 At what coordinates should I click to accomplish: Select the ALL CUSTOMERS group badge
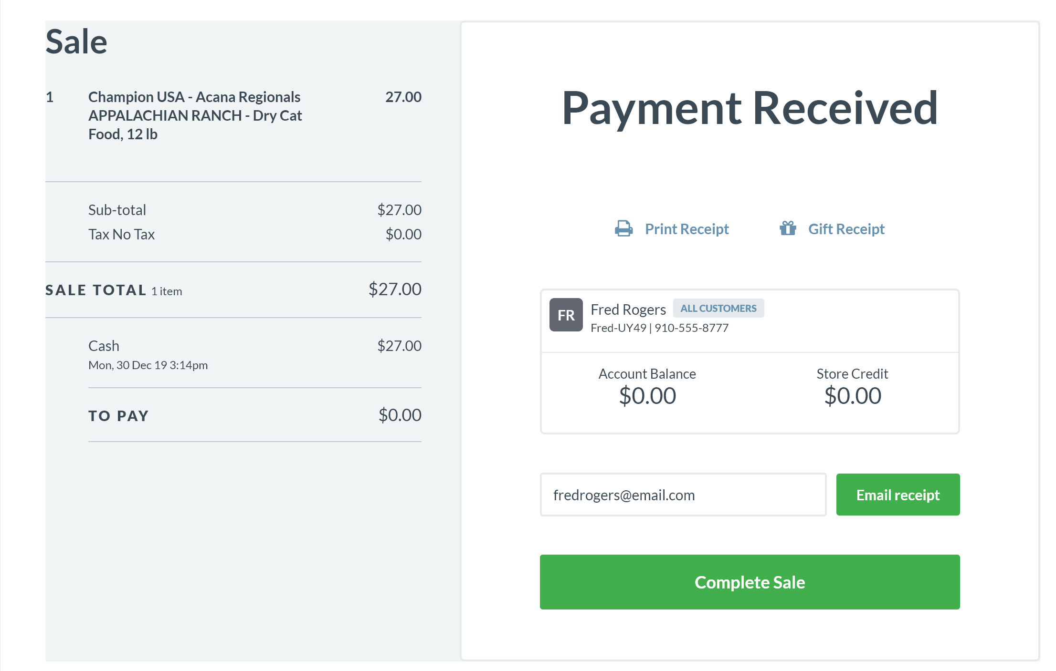[718, 309]
